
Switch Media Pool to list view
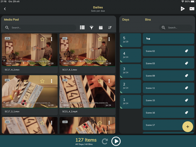click(82, 28)
